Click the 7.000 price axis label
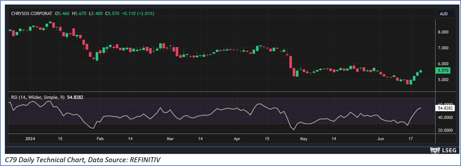Screen dimensions: 461x166 click(443, 48)
